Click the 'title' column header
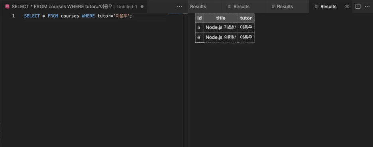This screenshot has width=373, height=147. pos(221,18)
